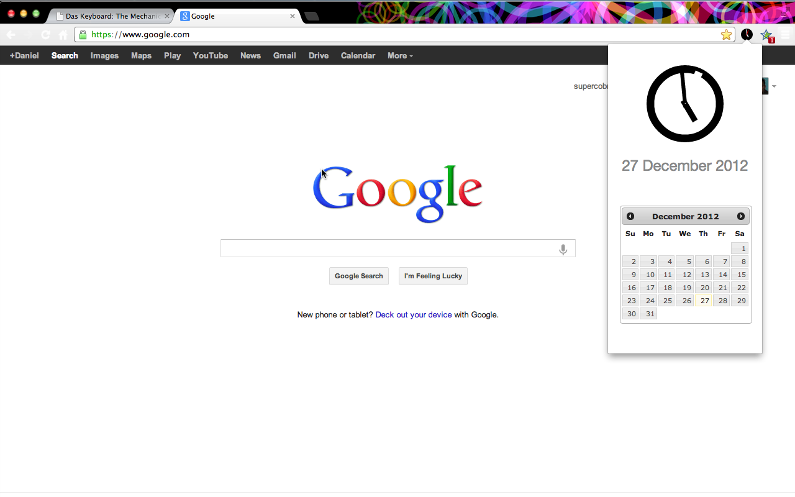Pick December 22 in calendar

(740, 288)
